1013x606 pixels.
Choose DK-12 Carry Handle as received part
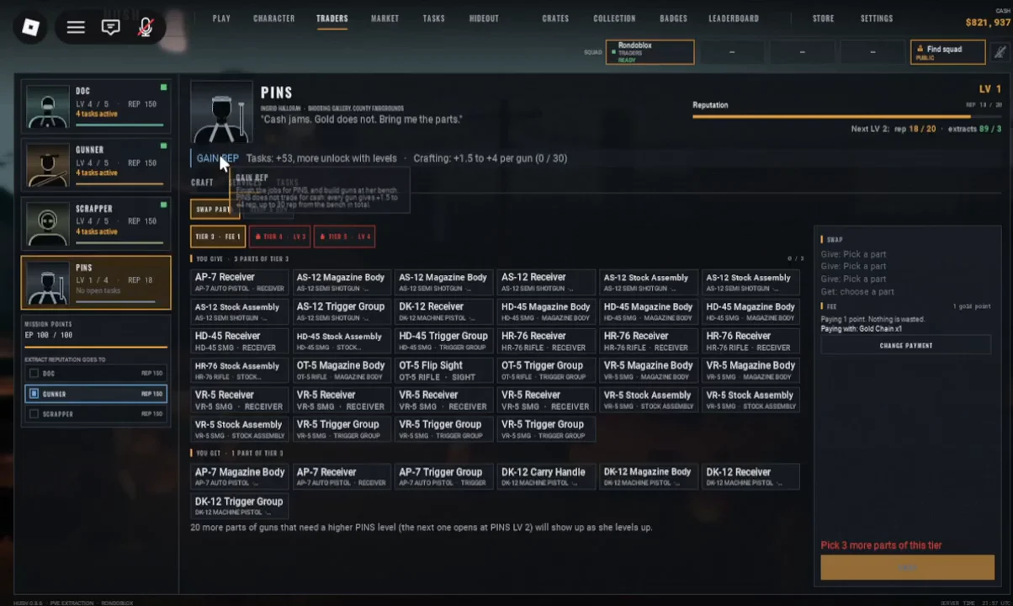(546, 476)
